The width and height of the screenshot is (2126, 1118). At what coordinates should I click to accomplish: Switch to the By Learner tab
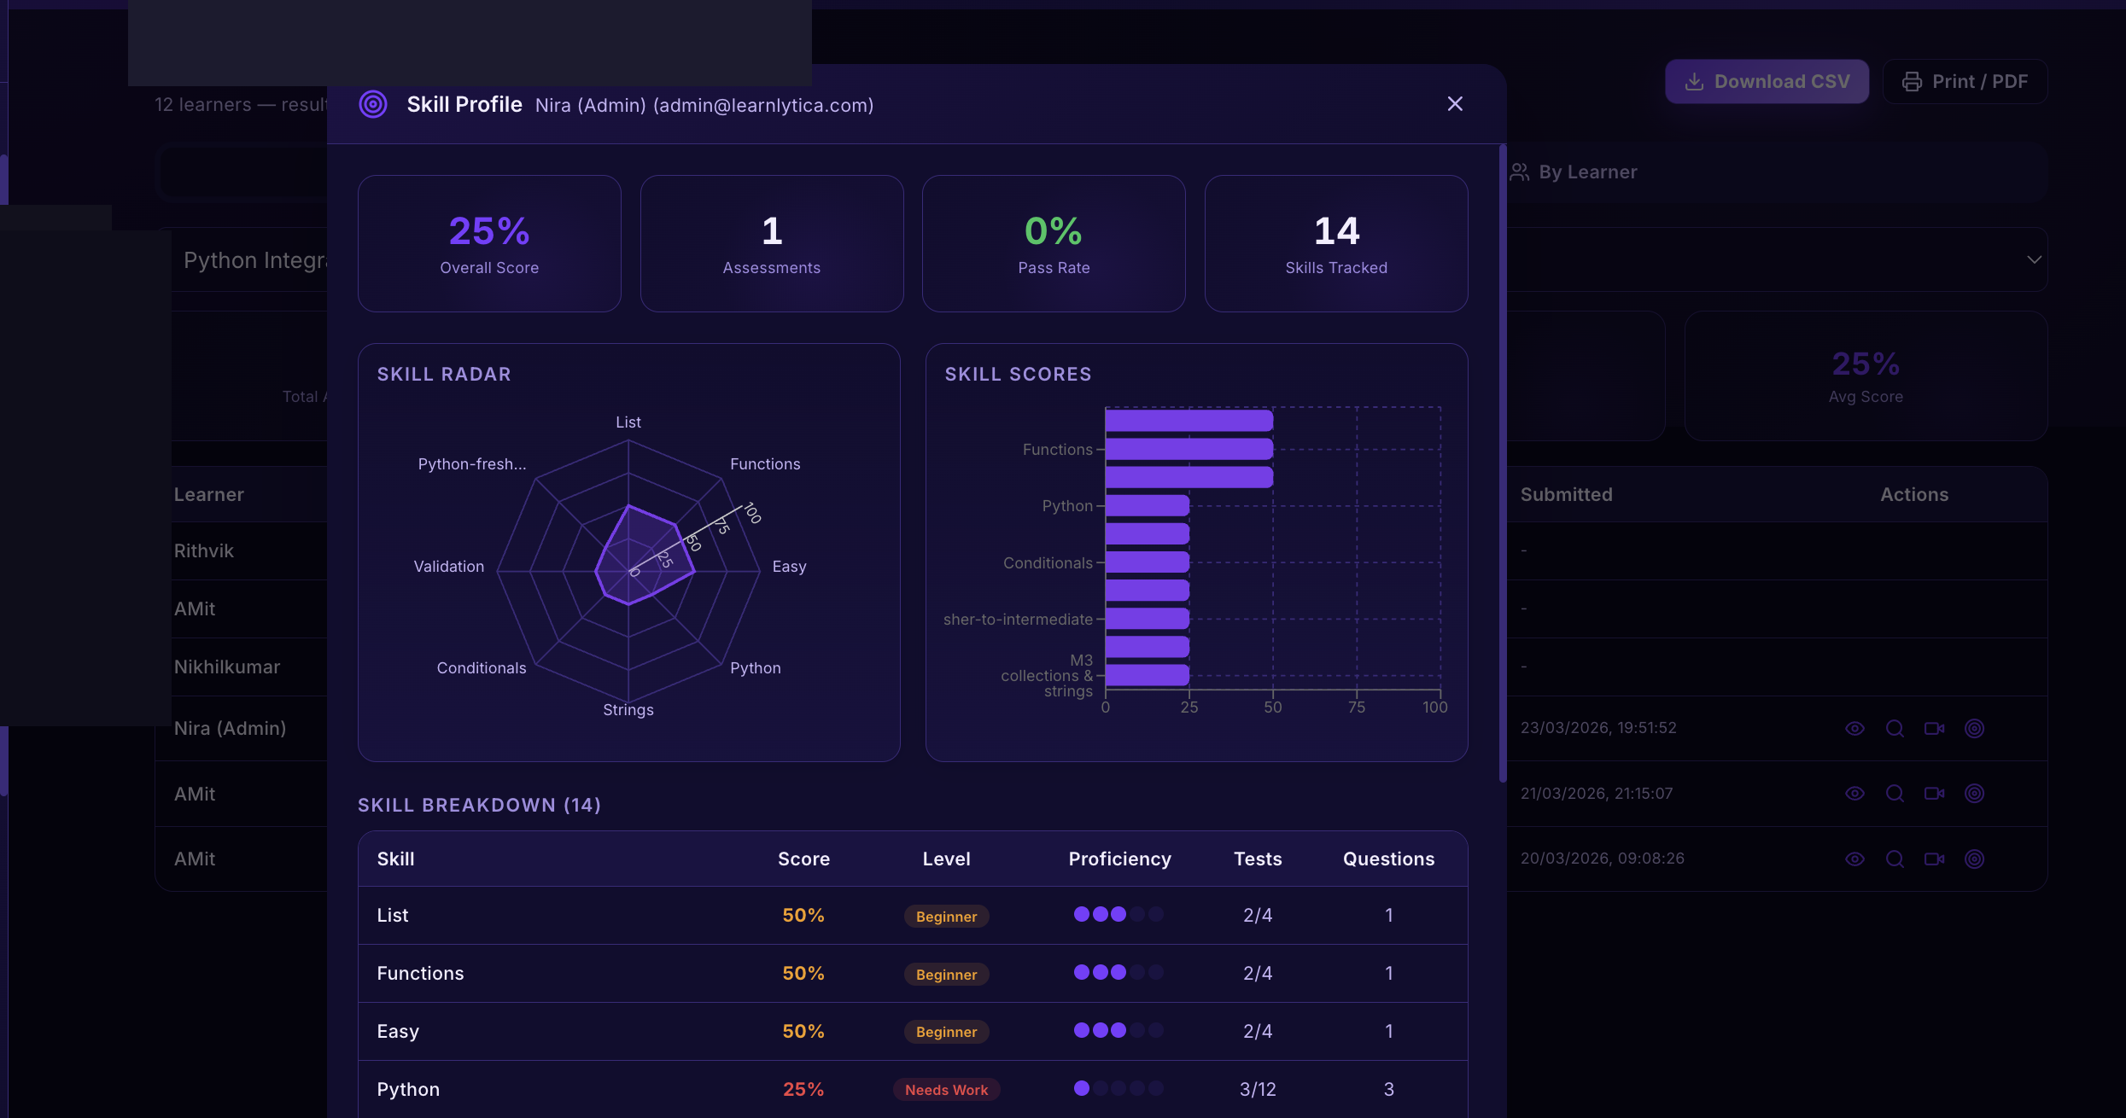pyautogui.click(x=1574, y=172)
